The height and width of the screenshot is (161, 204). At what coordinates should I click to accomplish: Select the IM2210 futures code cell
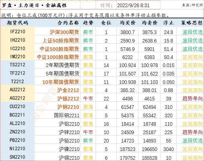17,57
